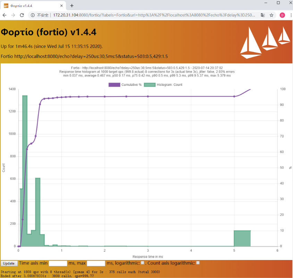Click the Fortio tab favicon

pos(6,6)
